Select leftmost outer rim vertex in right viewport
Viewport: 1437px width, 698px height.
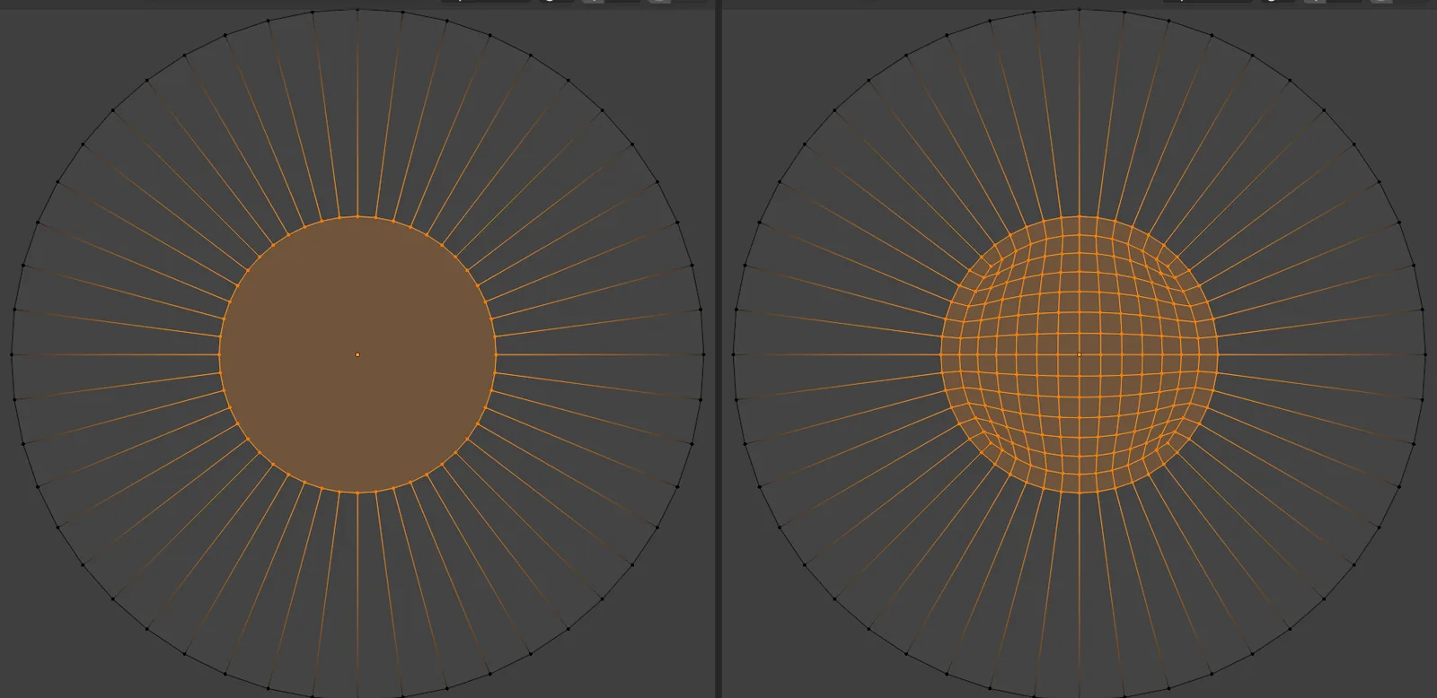point(734,354)
